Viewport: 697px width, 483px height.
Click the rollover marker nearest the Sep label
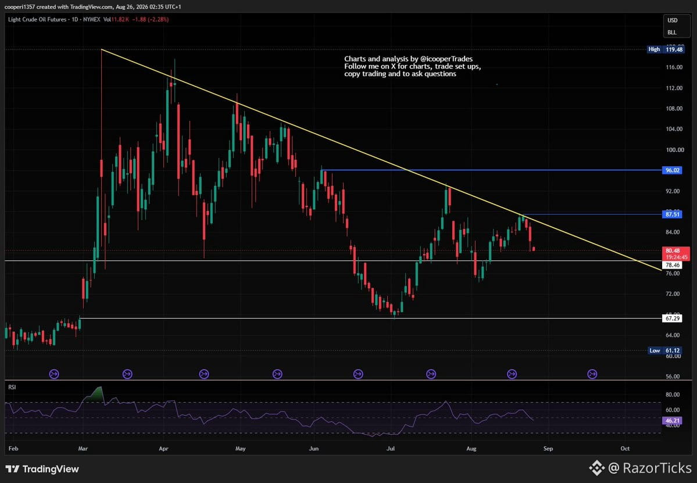coord(512,374)
